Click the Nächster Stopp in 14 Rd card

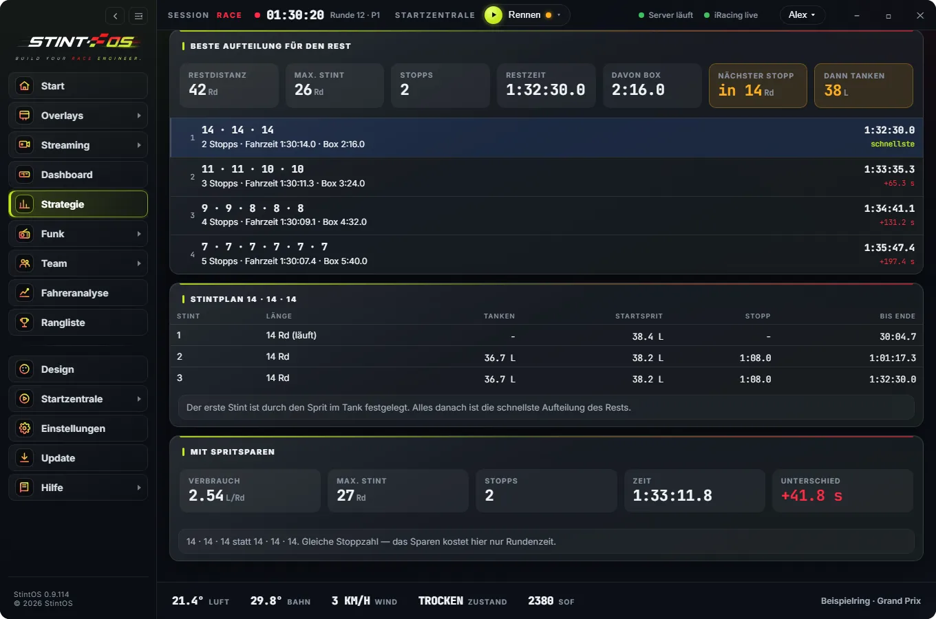pyautogui.click(x=758, y=85)
